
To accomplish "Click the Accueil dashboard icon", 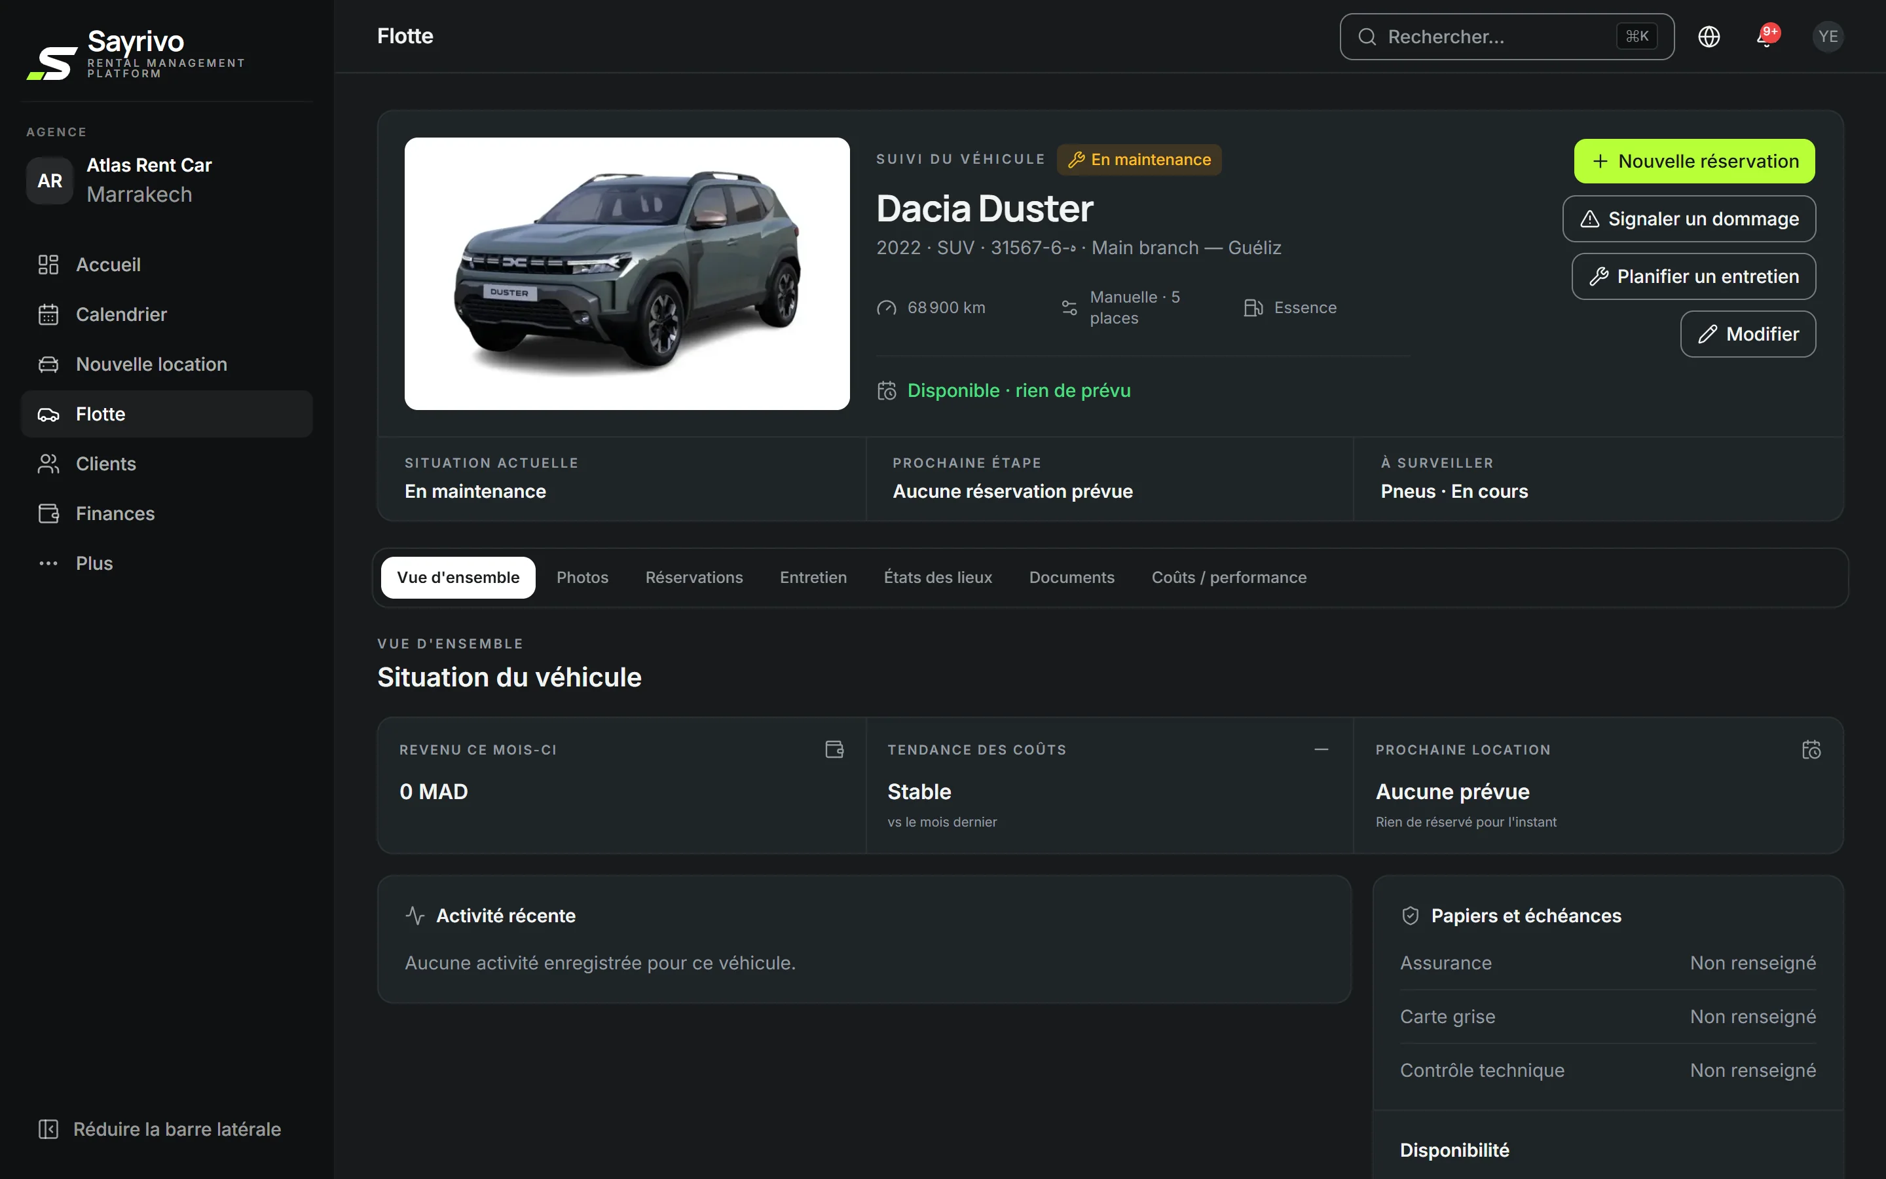I will (x=48, y=265).
